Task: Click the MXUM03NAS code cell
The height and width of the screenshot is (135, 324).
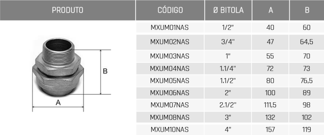Action: click(x=170, y=56)
